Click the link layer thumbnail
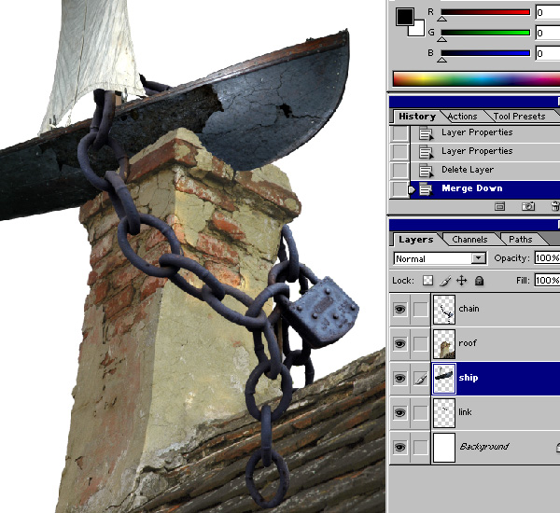Image resolution: width=560 pixels, height=513 pixels. tap(444, 412)
